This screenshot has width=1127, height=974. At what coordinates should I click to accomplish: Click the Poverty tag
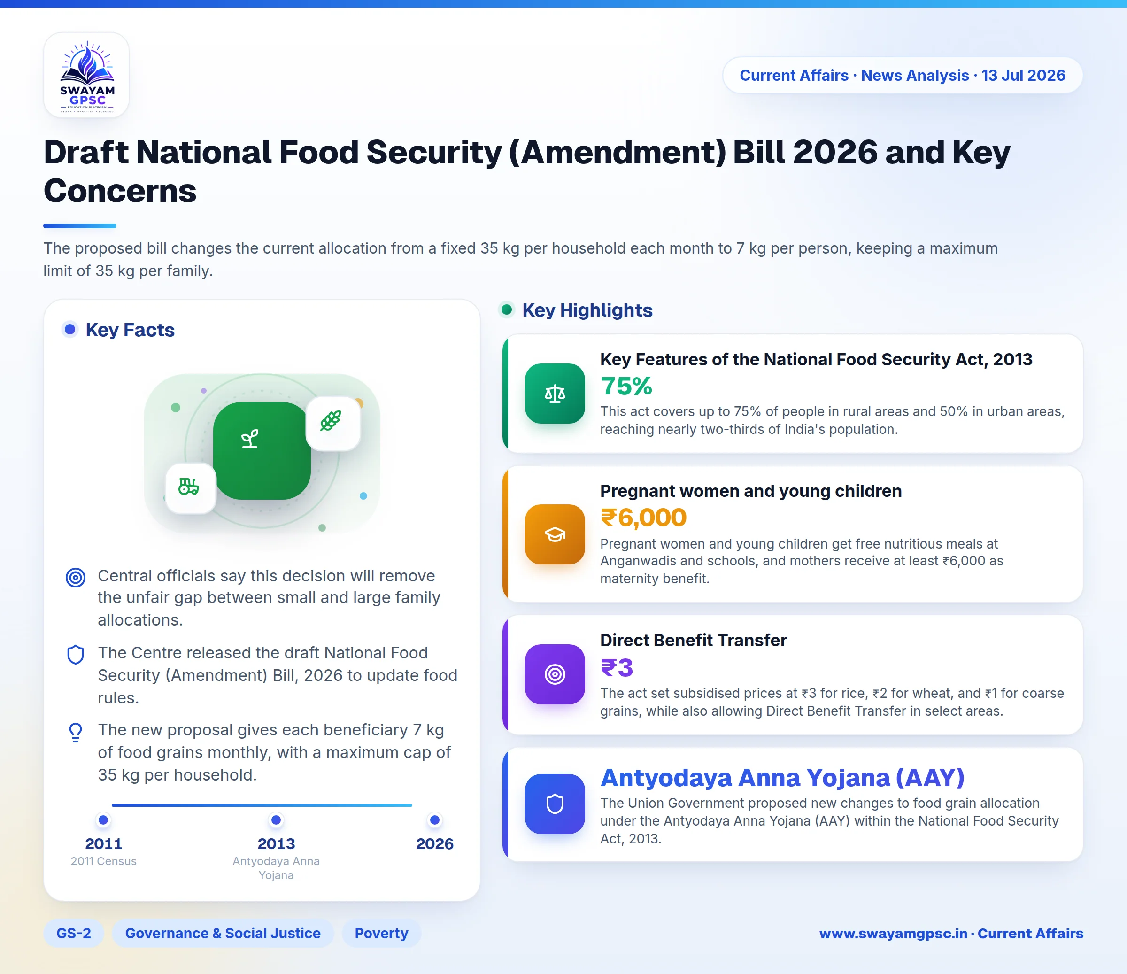tap(381, 933)
